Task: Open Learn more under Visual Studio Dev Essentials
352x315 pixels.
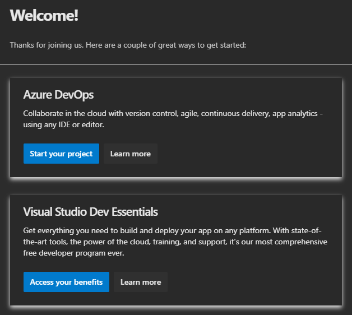Action: point(141,282)
